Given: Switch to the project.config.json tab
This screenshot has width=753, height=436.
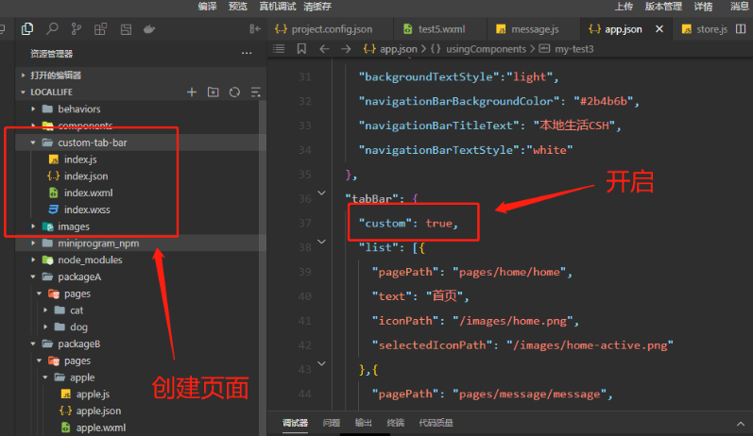Looking at the screenshot, I should click(x=330, y=29).
